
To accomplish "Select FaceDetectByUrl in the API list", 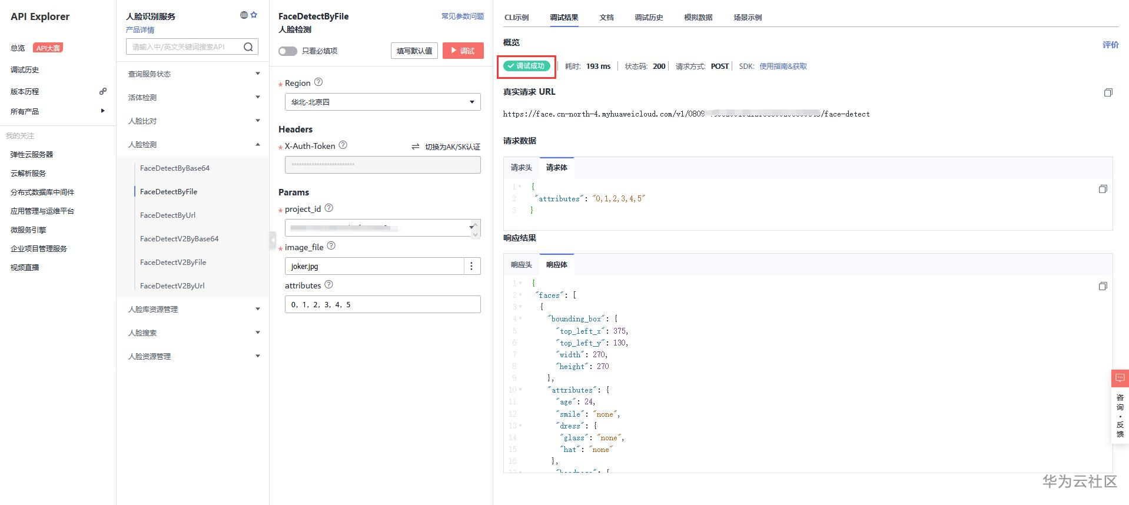I will (168, 215).
